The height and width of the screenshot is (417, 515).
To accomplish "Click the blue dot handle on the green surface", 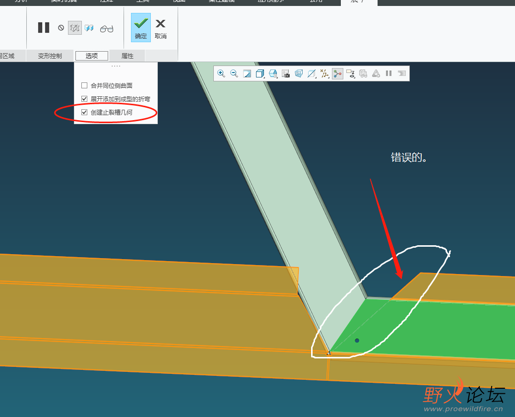I will tap(357, 341).
